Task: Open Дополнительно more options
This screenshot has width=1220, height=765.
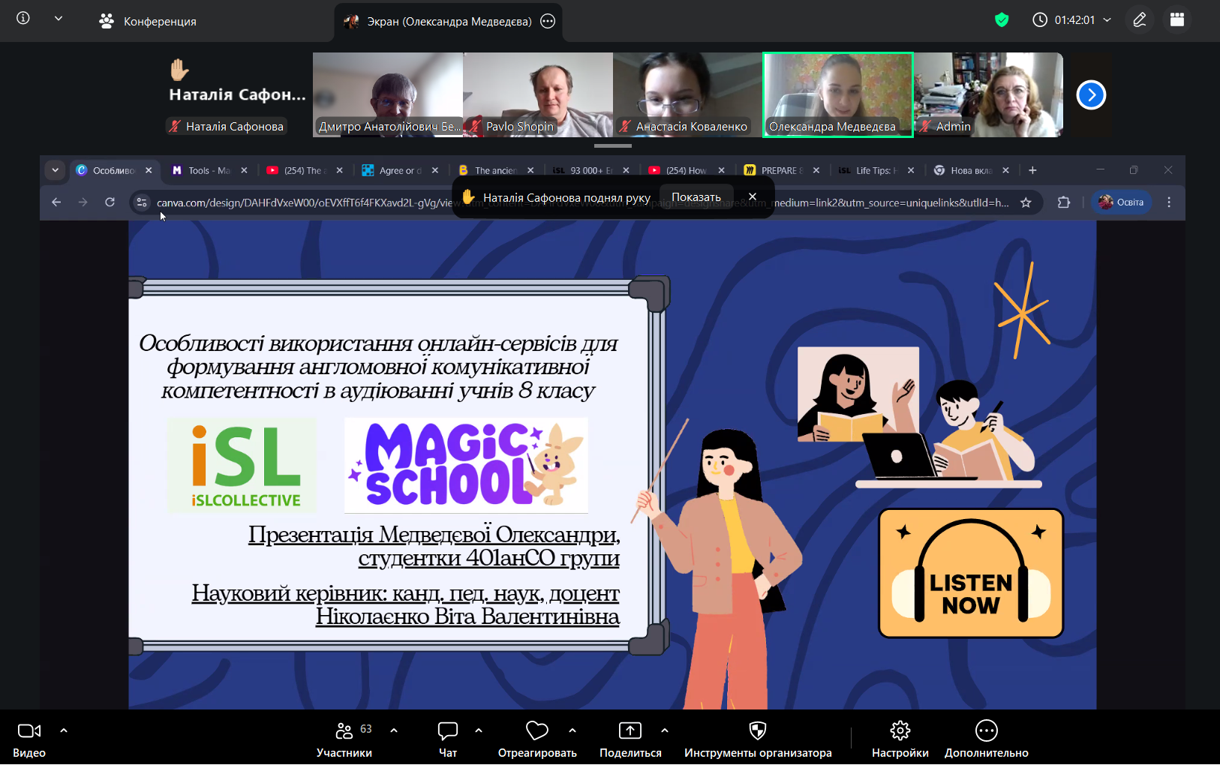Action: [x=987, y=739]
